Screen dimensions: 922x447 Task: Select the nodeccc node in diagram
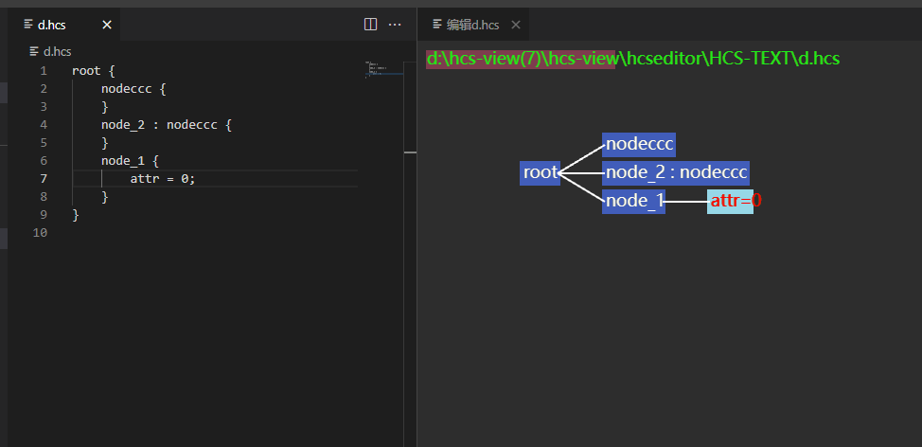coord(639,144)
